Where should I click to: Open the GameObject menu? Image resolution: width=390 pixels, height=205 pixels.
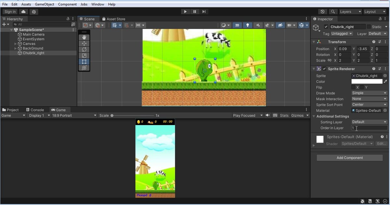45,4
